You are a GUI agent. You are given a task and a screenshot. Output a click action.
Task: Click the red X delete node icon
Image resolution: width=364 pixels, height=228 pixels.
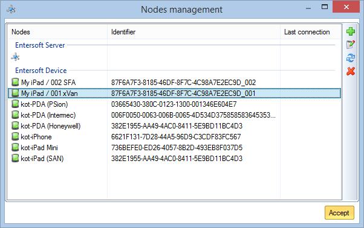(x=351, y=71)
